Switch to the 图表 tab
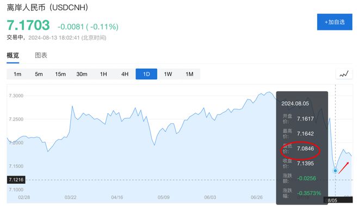359x206 pixels. click(41, 55)
